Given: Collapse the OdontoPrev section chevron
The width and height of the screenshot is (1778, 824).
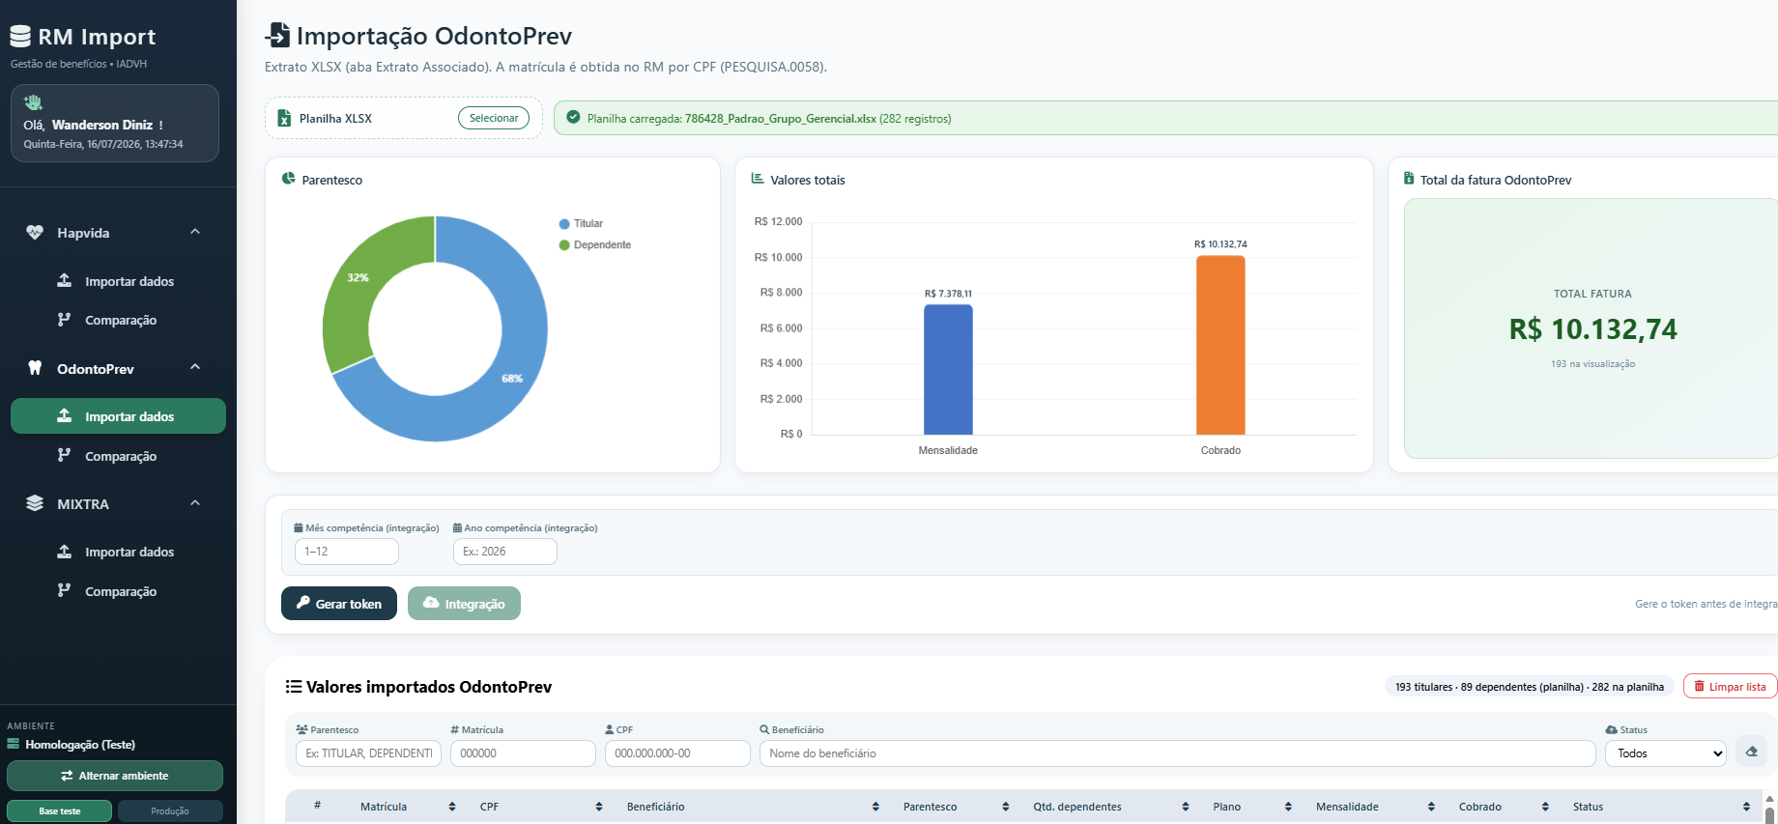Looking at the screenshot, I should point(195,367).
